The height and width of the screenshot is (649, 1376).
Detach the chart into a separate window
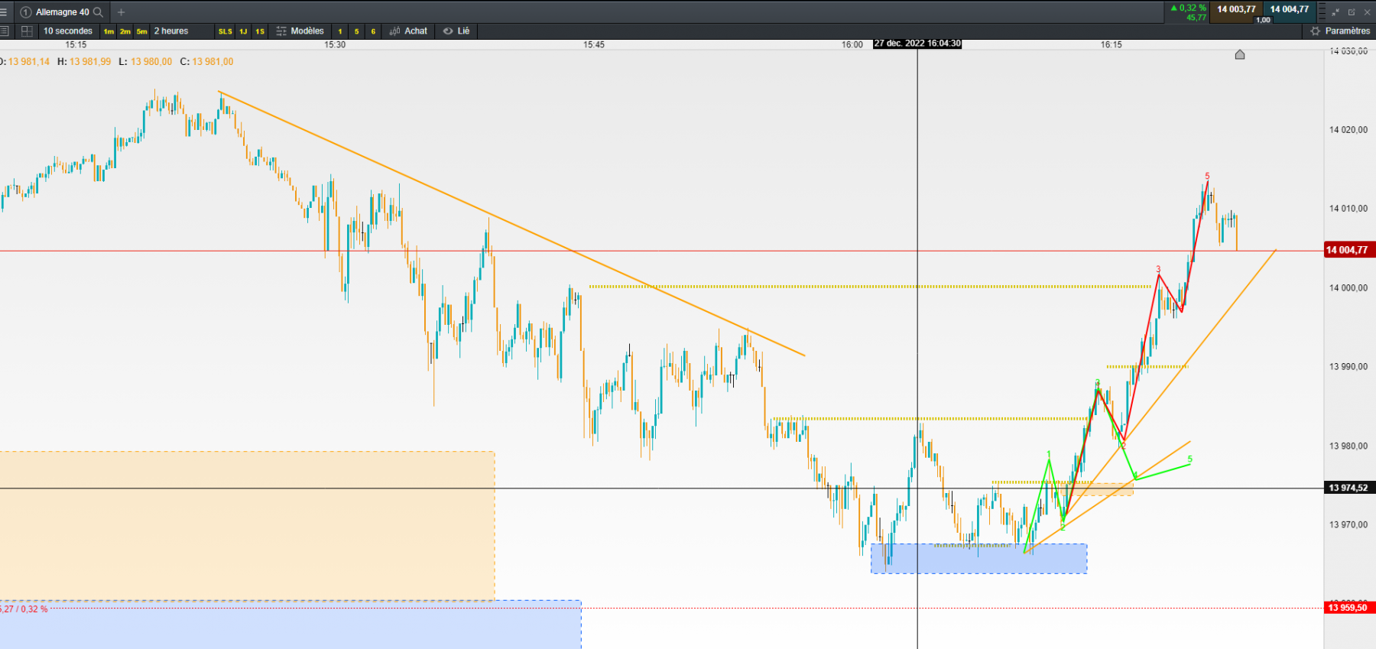(1352, 12)
